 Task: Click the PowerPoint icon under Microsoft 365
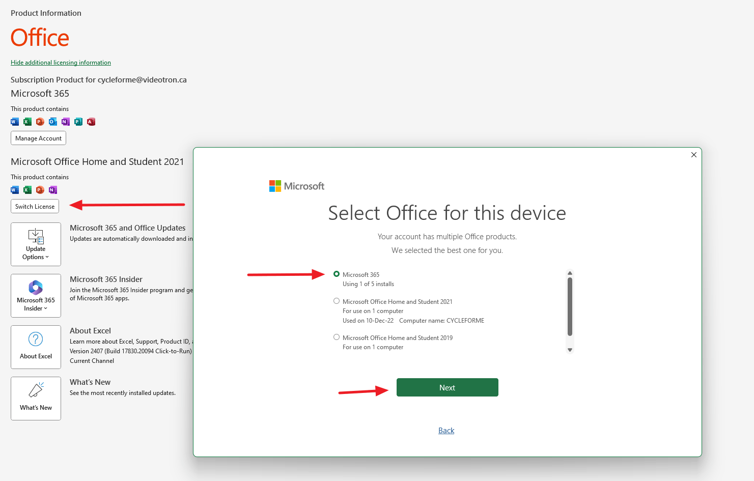(40, 122)
